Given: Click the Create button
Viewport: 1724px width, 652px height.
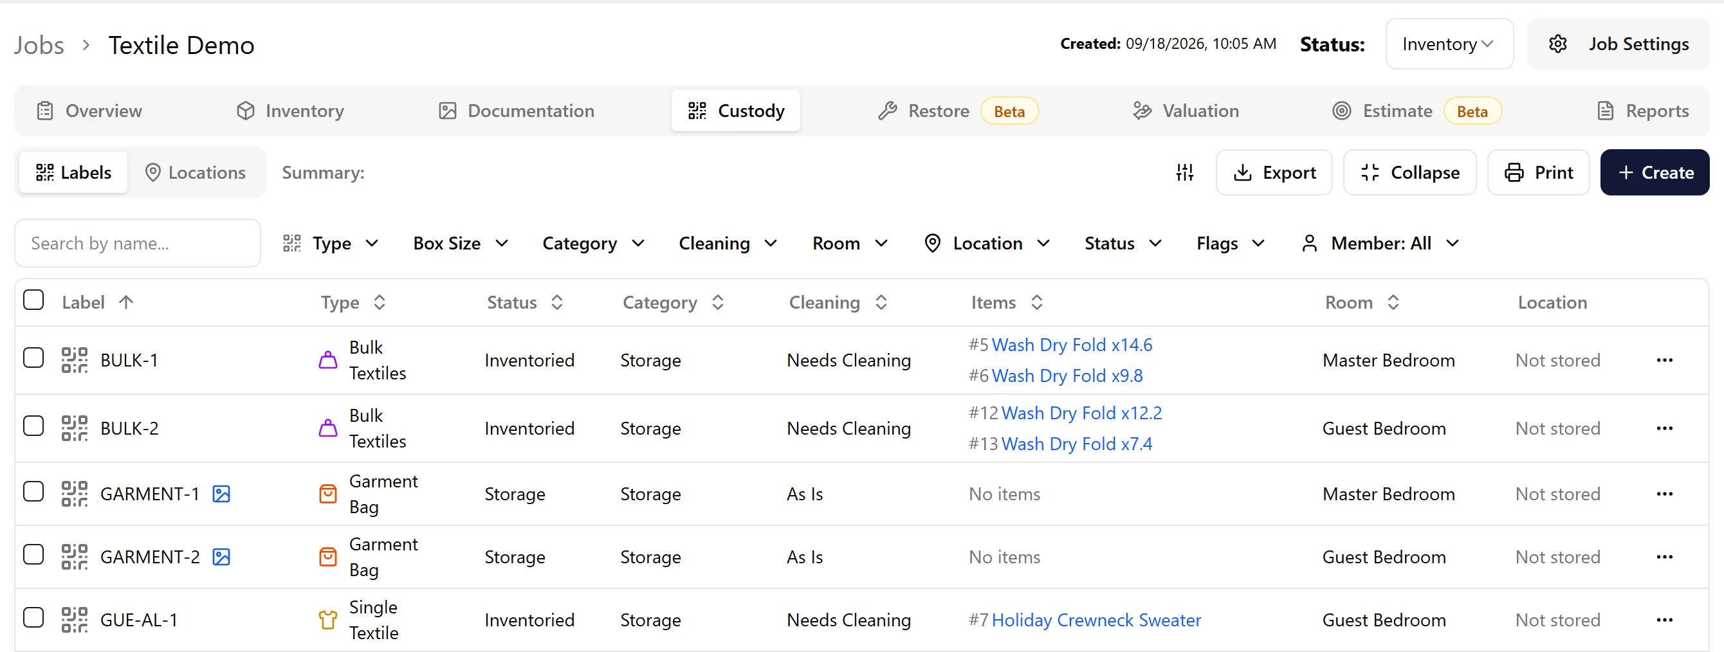Looking at the screenshot, I should pos(1655,172).
